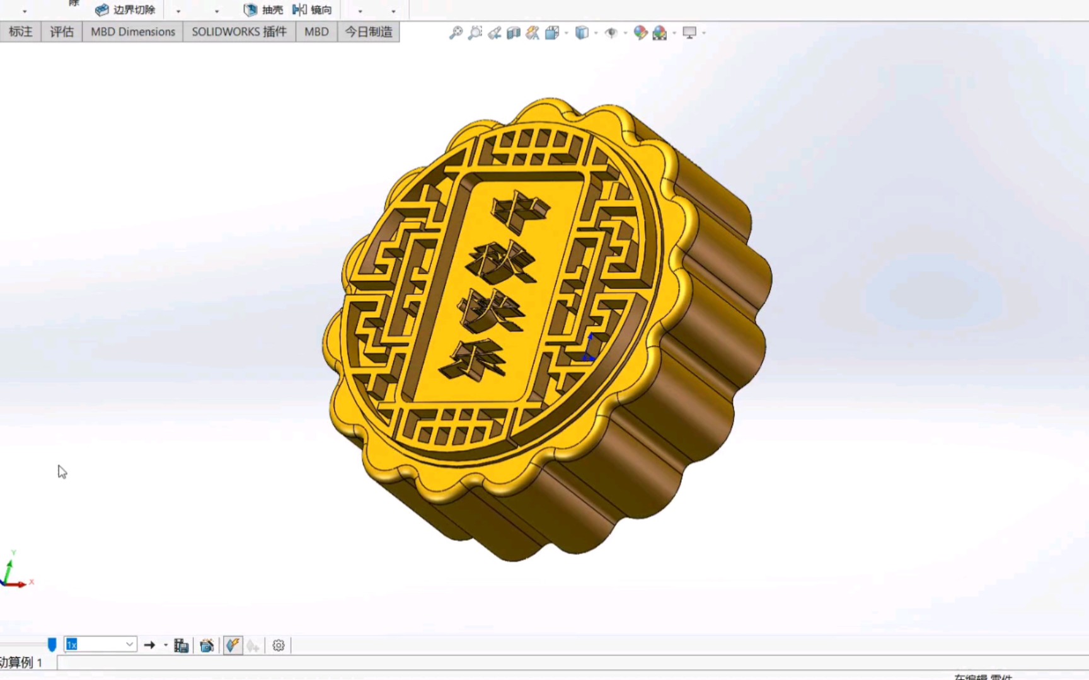Open Motion Study Properties gear icon

[x=279, y=645]
